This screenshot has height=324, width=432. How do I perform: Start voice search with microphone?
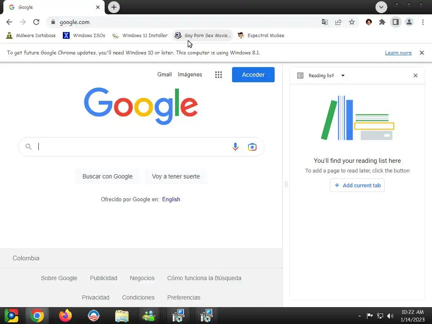[235, 147]
